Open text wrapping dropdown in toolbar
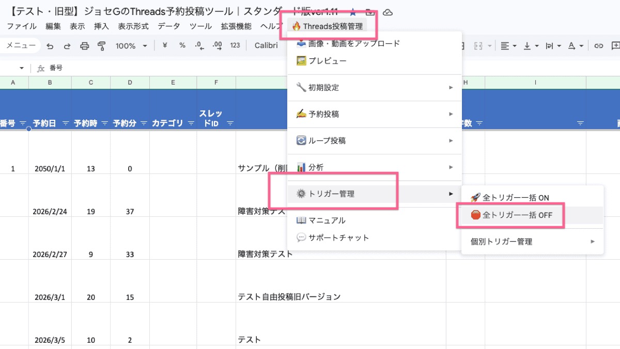 (x=553, y=46)
